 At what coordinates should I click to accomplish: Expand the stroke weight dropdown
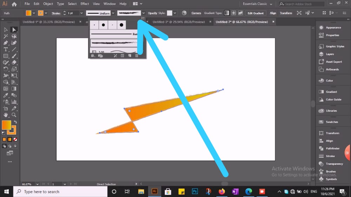pyautogui.click(x=81, y=13)
